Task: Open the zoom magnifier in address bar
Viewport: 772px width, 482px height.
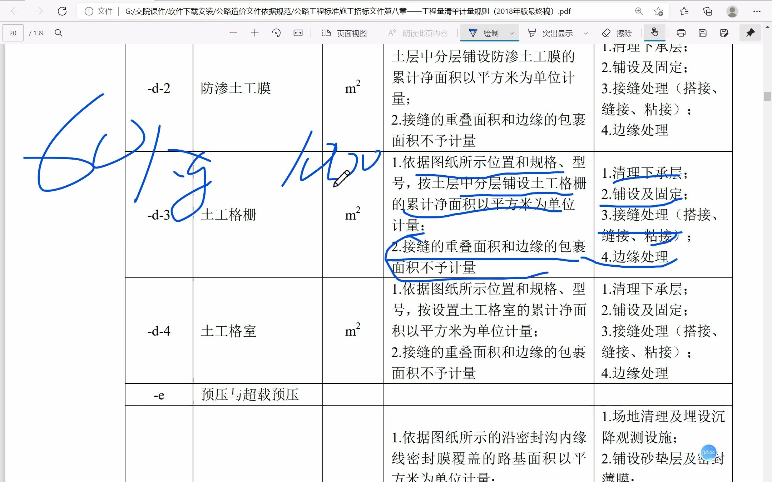Action: click(639, 11)
